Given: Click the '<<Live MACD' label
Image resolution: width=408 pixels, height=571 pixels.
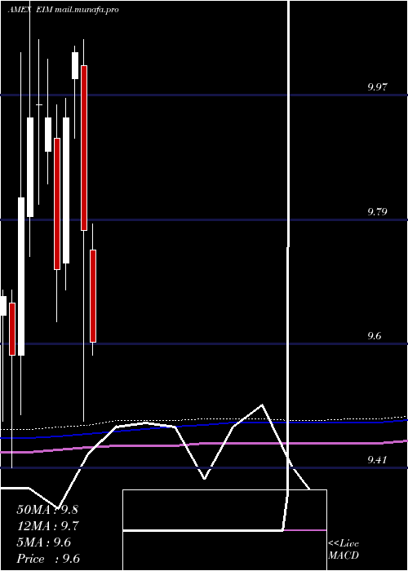Looking at the screenshot, I should point(344,549).
